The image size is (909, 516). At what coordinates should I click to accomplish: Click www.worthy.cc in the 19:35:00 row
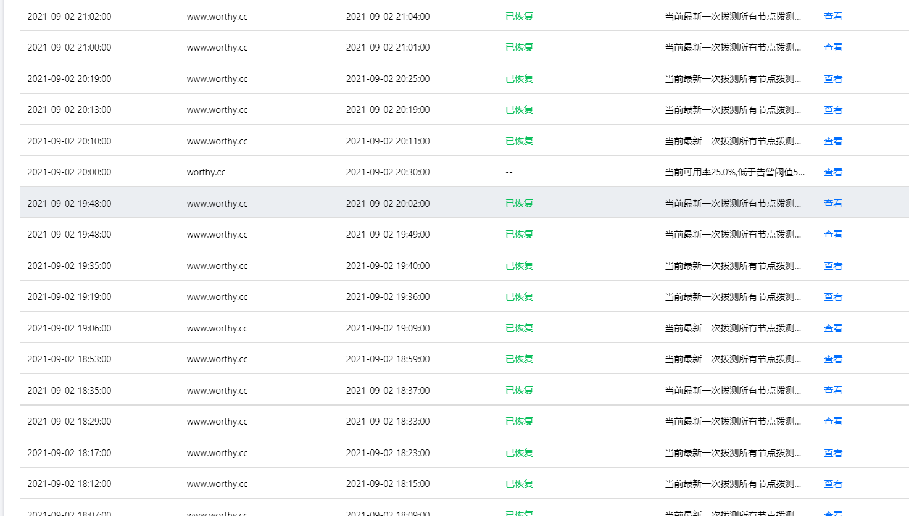217,266
